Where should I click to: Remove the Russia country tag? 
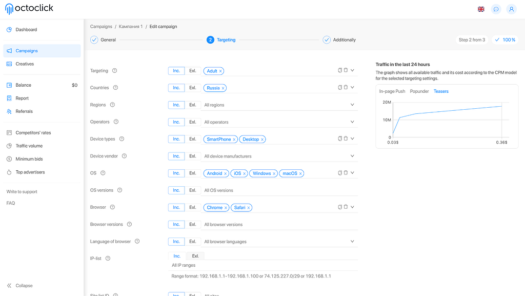[x=223, y=88]
